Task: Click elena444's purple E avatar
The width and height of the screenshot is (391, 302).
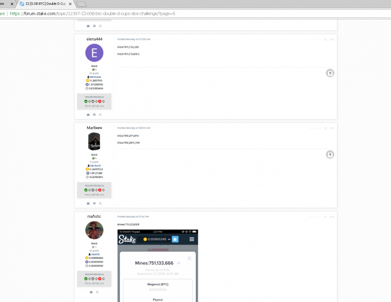Action: pyautogui.click(x=94, y=53)
